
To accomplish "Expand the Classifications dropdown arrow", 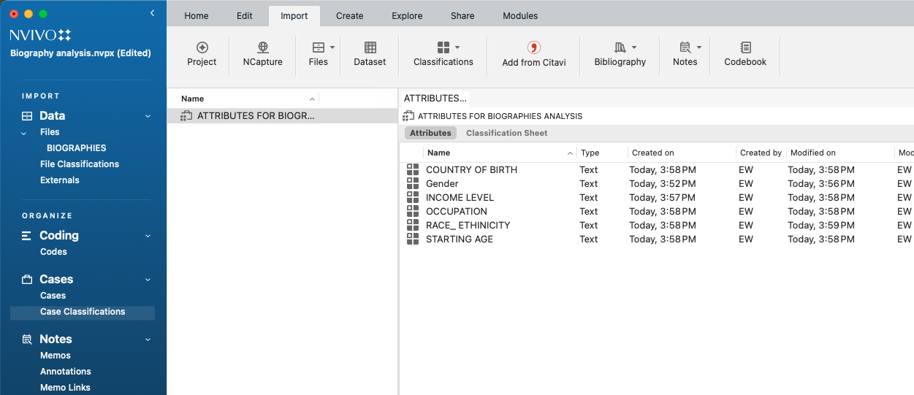I will coord(457,47).
